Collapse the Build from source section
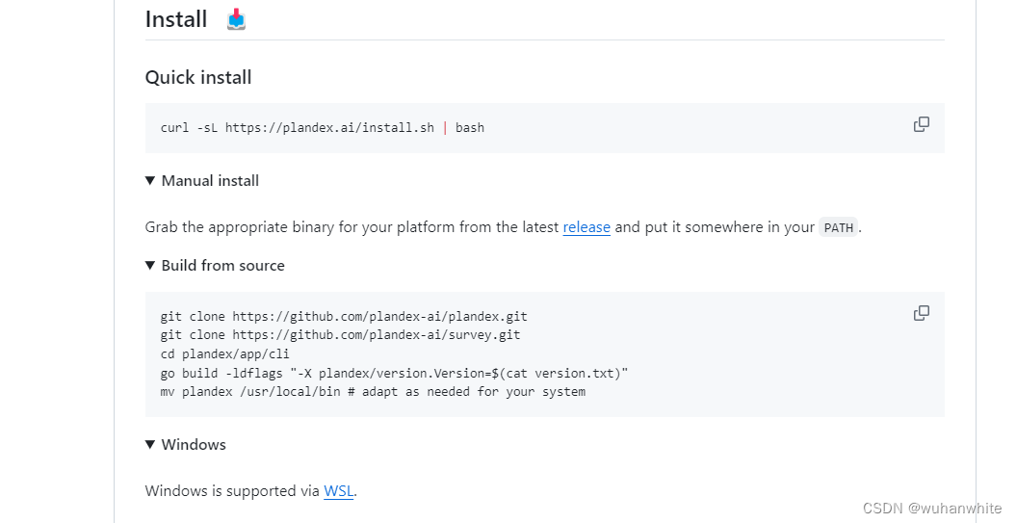The image size is (1016, 523). (x=215, y=265)
